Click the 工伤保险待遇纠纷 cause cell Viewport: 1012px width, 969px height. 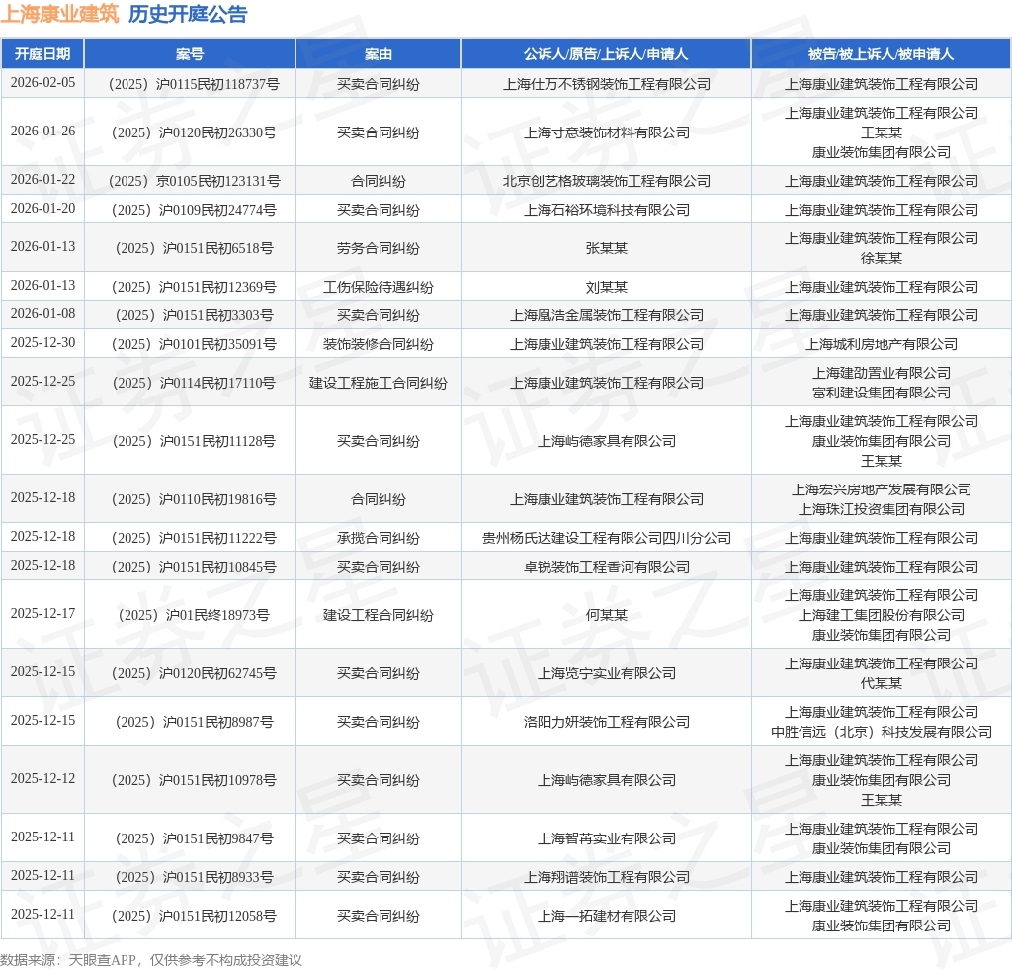click(x=379, y=287)
